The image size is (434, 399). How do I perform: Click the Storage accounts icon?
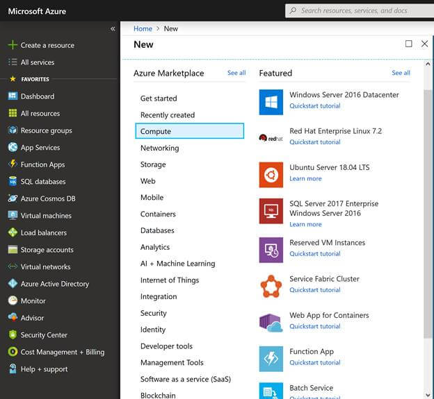point(13,250)
